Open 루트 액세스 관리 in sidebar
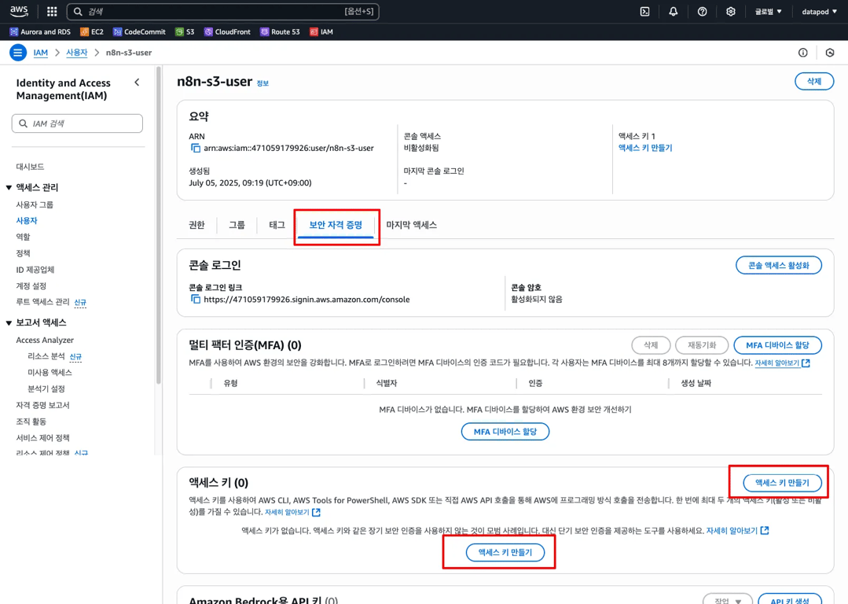This screenshot has width=848, height=604. tap(42, 302)
